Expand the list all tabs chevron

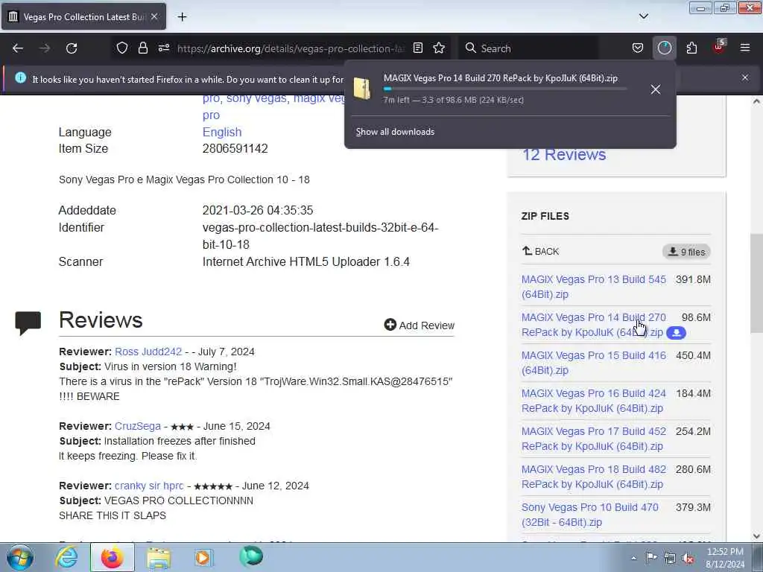pos(643,16)
